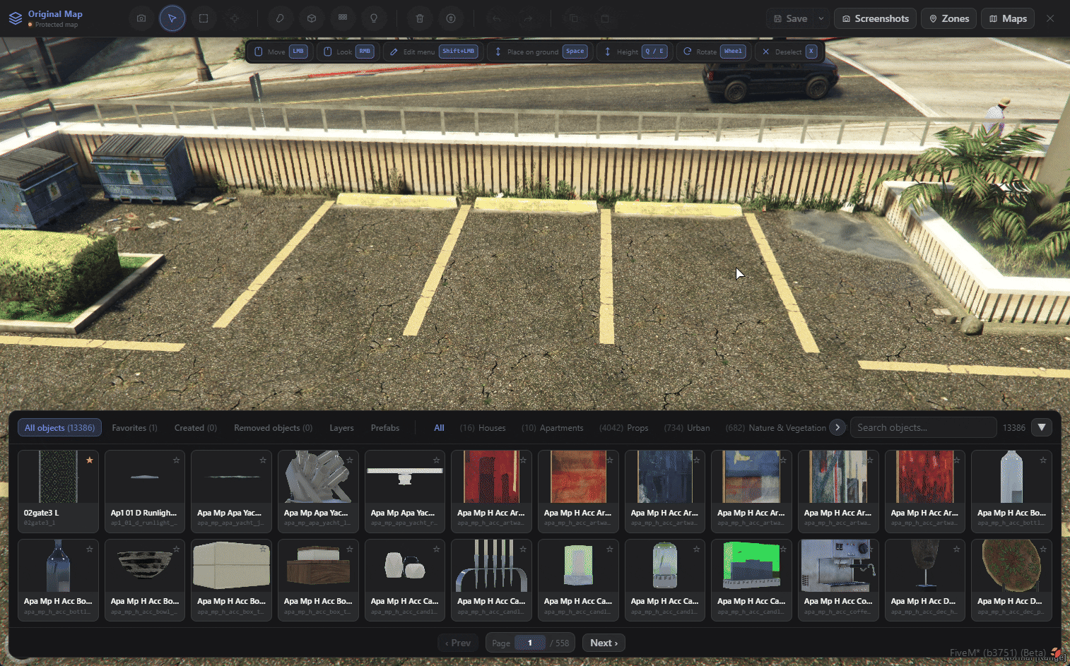Star the crystal sculpture yacht object
Image resolution: width=1070 pixels, height=666 pixels.
350,460
